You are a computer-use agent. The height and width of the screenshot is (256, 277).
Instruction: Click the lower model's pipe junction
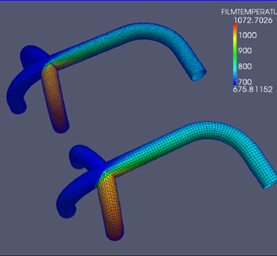[x=104, y=172]
